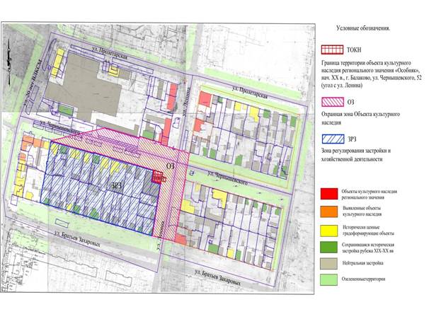
Task: Click the 'ОЗ' label inside the map's pink zone
Action: [x=171, y=166]
